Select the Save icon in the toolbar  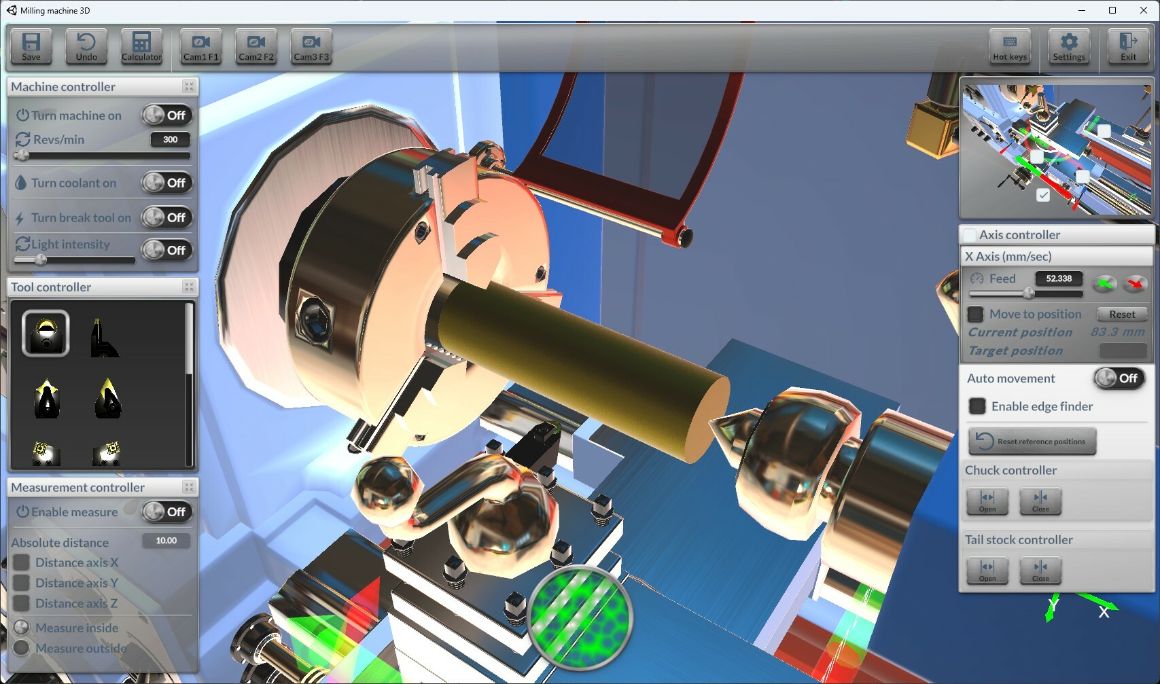click(x=31, y=46)
